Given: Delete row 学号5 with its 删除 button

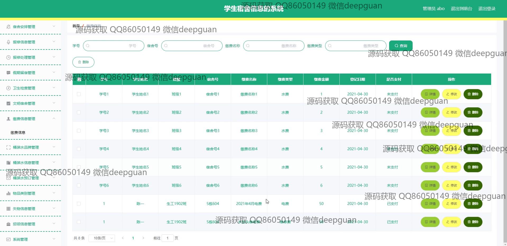Looking at the screenshot, I should point(473,167).
